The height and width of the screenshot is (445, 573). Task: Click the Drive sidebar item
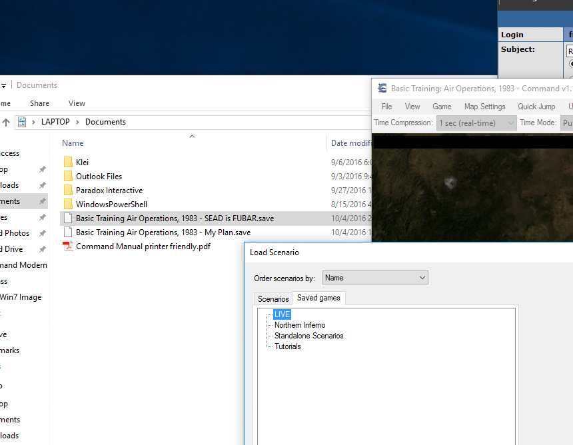click(11, 249)
